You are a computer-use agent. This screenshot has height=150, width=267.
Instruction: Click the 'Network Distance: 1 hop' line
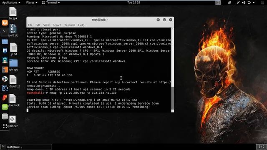[x=47, y=57]
